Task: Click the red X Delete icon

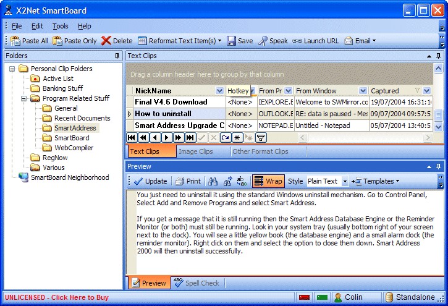Action: 106,41
